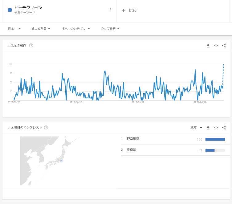Open embed code for the trend chart
This screenshot has width=232, height=204.
(x=216, y=46)
